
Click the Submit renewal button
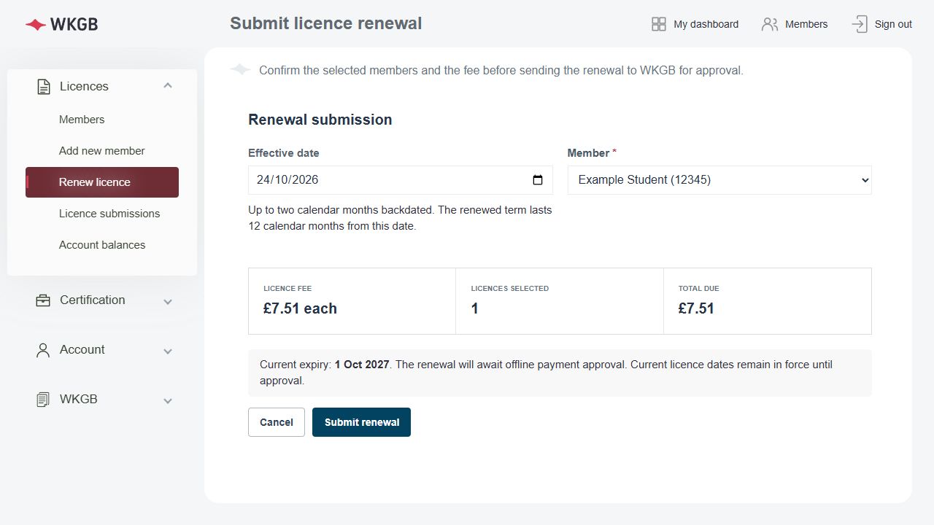pos(361,422)
